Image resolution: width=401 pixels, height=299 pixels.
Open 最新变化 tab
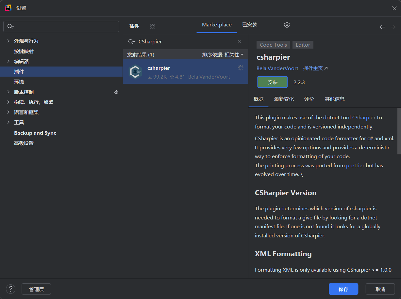click(284, 99)
